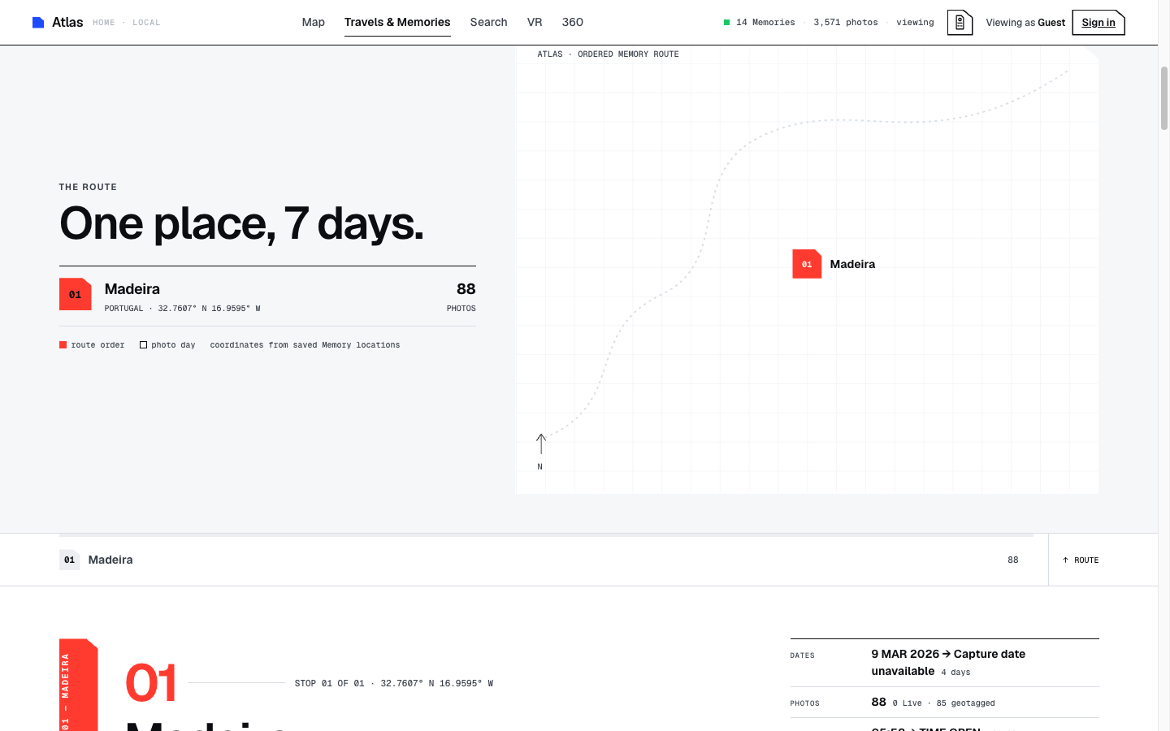Click the 'One place, 7 days.' heading
The height and width of the screenshot is (731, 1170).
(241, 223)
